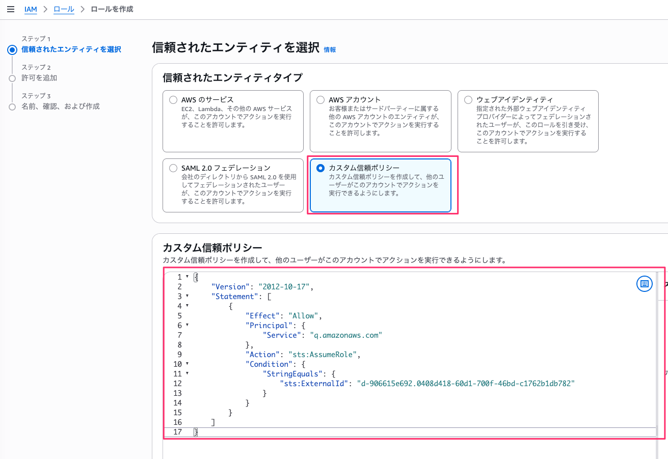The height and width of the screenshot is (459, 668).
Task: Toggle the fold arrow on line 4
Action: click(x=187, y=306)
